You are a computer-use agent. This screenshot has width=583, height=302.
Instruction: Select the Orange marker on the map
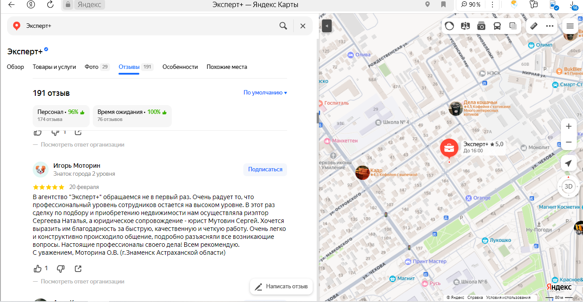(478, 198)
